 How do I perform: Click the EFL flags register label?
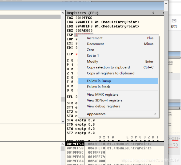70,97
